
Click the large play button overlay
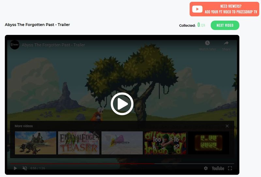coord(122,104)
